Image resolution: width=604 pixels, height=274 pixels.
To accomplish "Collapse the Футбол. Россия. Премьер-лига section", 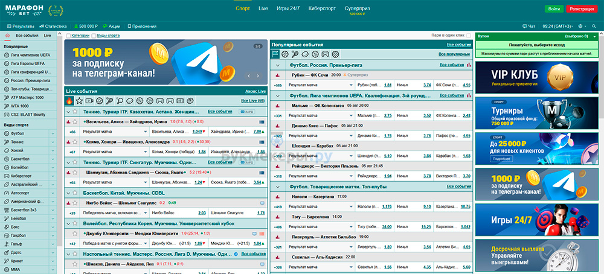I will (x=278, y=65).
